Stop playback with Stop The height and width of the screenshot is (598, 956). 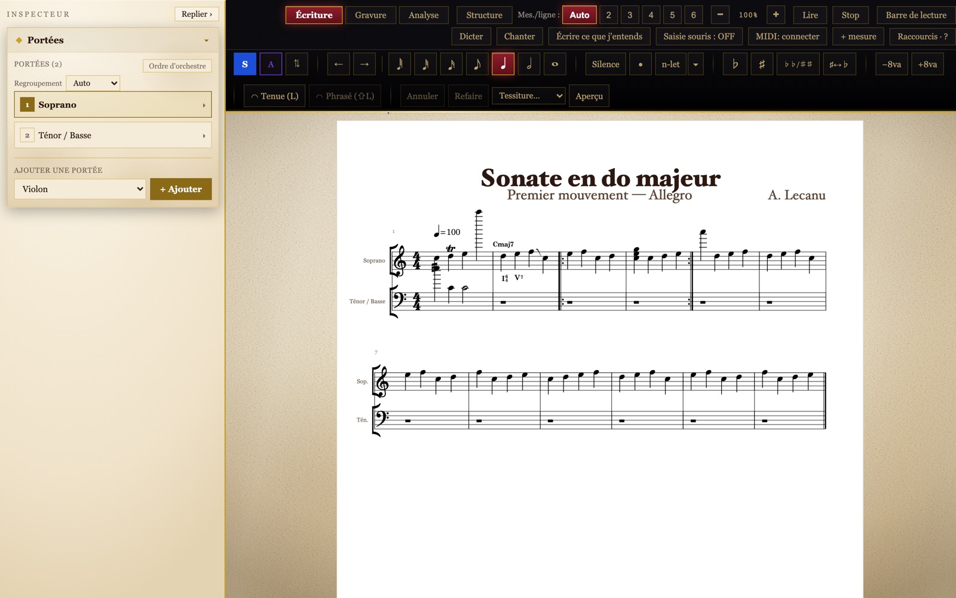pyautogui.click(x=850, y=15)
